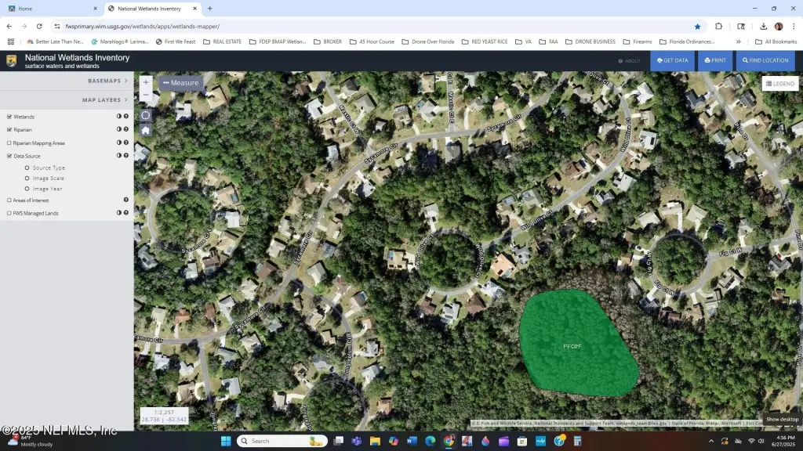Zoom in on the map with plus button

point(146,82)
